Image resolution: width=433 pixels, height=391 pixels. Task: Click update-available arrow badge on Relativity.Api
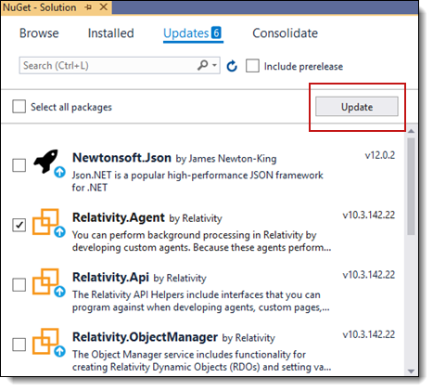[x=59, y=292]
